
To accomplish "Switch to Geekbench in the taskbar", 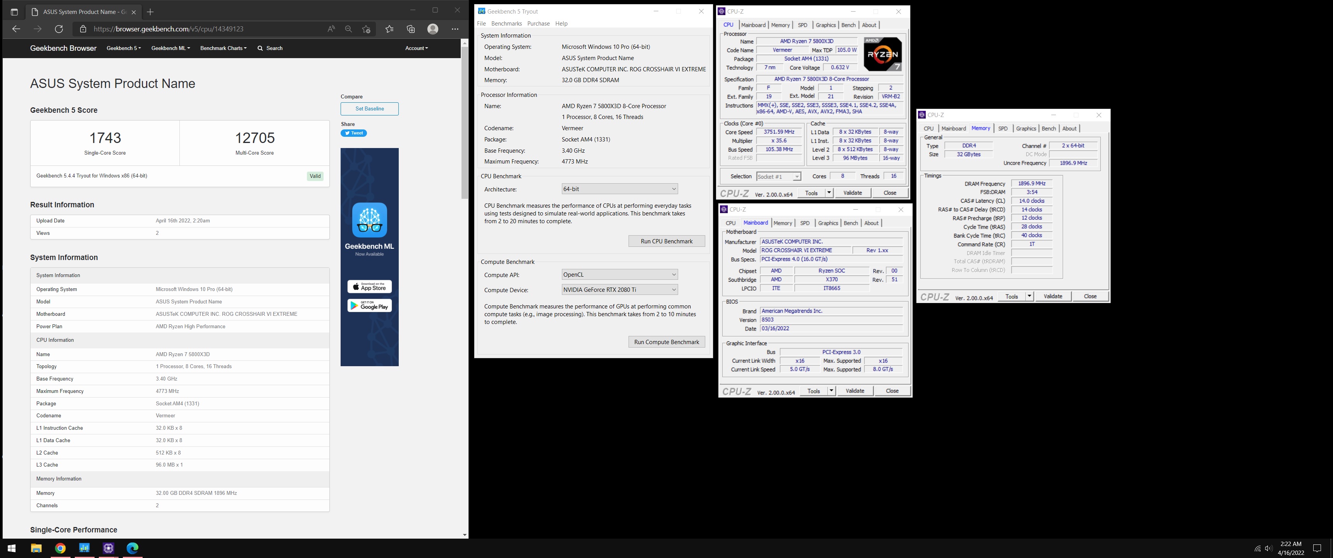I will click(x=84, y=548).
